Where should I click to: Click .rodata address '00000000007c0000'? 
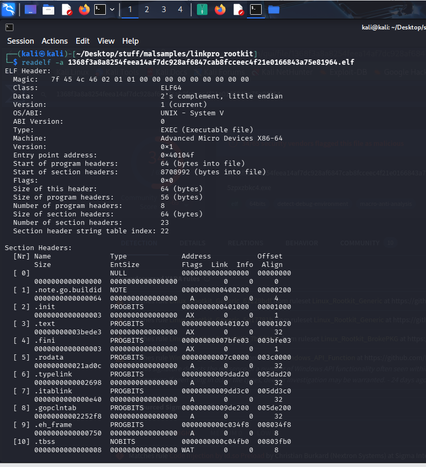pyautogui.click(x=215, y=357)
